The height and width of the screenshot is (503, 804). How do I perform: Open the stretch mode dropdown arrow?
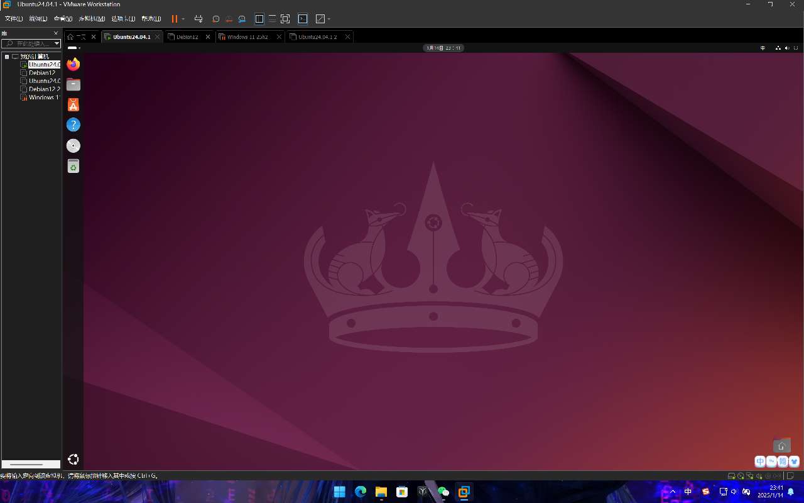click(x=329, y=19)
